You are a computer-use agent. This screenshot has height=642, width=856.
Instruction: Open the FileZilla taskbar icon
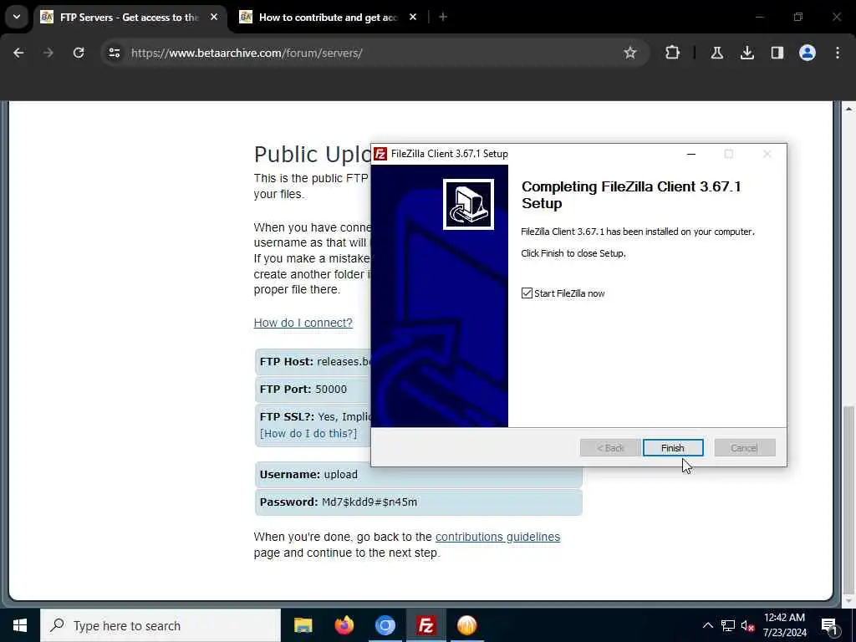pyautogui.click(x=425, y=625)
